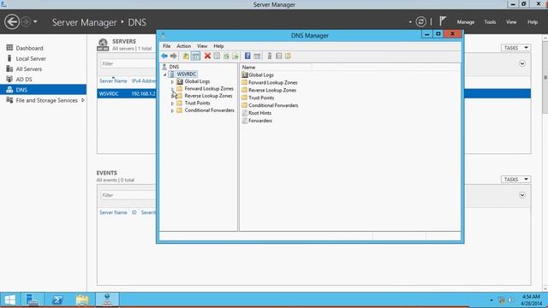Click the Show/Hide Action Pane icon
548x308 pixels.
(x=257, y=56)
